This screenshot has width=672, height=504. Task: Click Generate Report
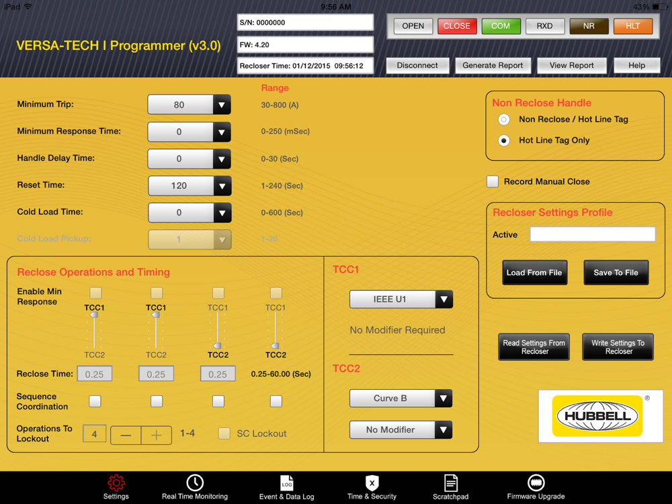pyautogui.click(x=493, y=66)
